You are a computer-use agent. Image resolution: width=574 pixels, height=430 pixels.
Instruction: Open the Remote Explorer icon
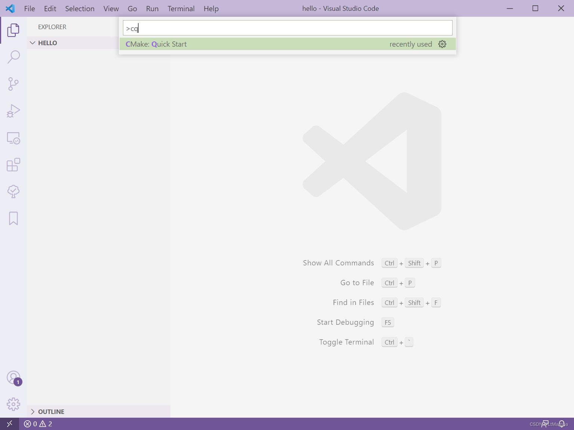click(13, 138)
